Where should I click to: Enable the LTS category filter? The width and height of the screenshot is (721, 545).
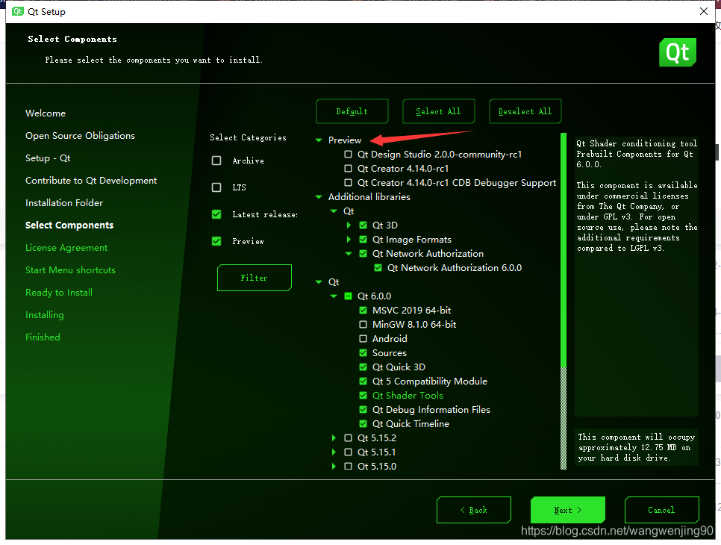216,187
